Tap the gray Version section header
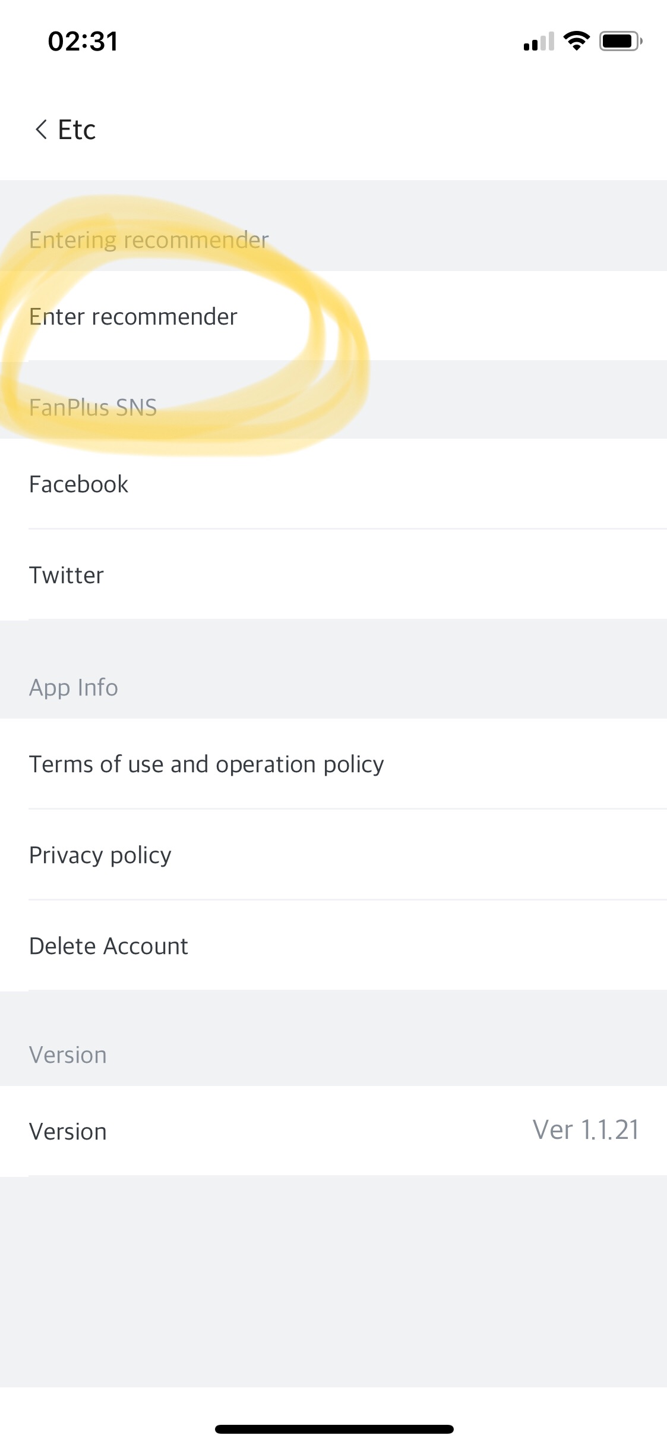This screenshot has height=1448, width=667. click(x=68, y=1055)
